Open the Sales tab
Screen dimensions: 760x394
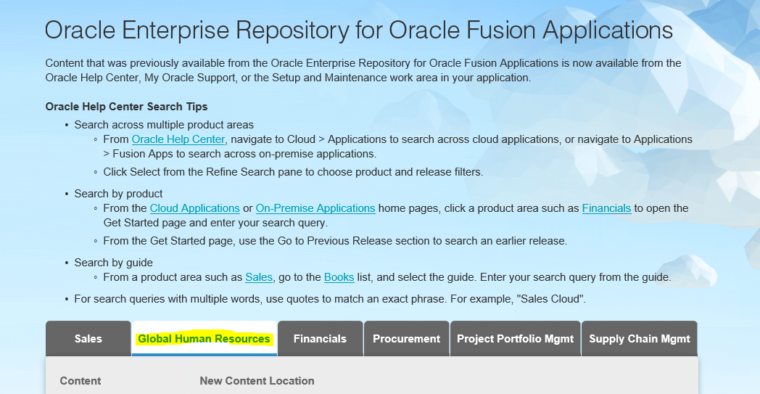(88, 339)
